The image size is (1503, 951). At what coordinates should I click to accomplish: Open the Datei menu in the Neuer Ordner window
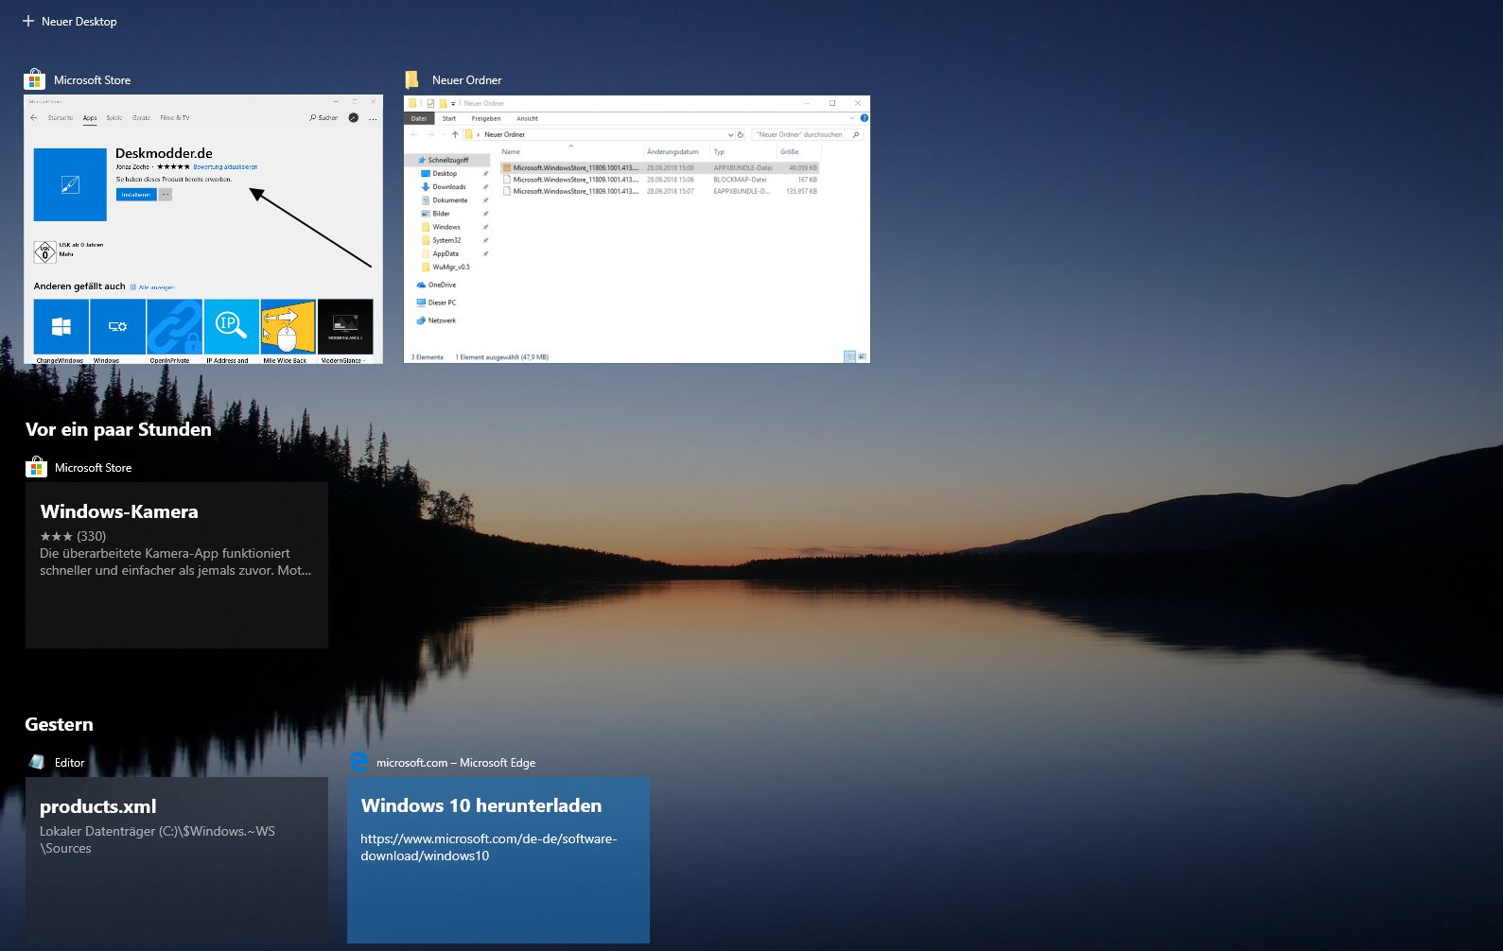click(419, 118)
